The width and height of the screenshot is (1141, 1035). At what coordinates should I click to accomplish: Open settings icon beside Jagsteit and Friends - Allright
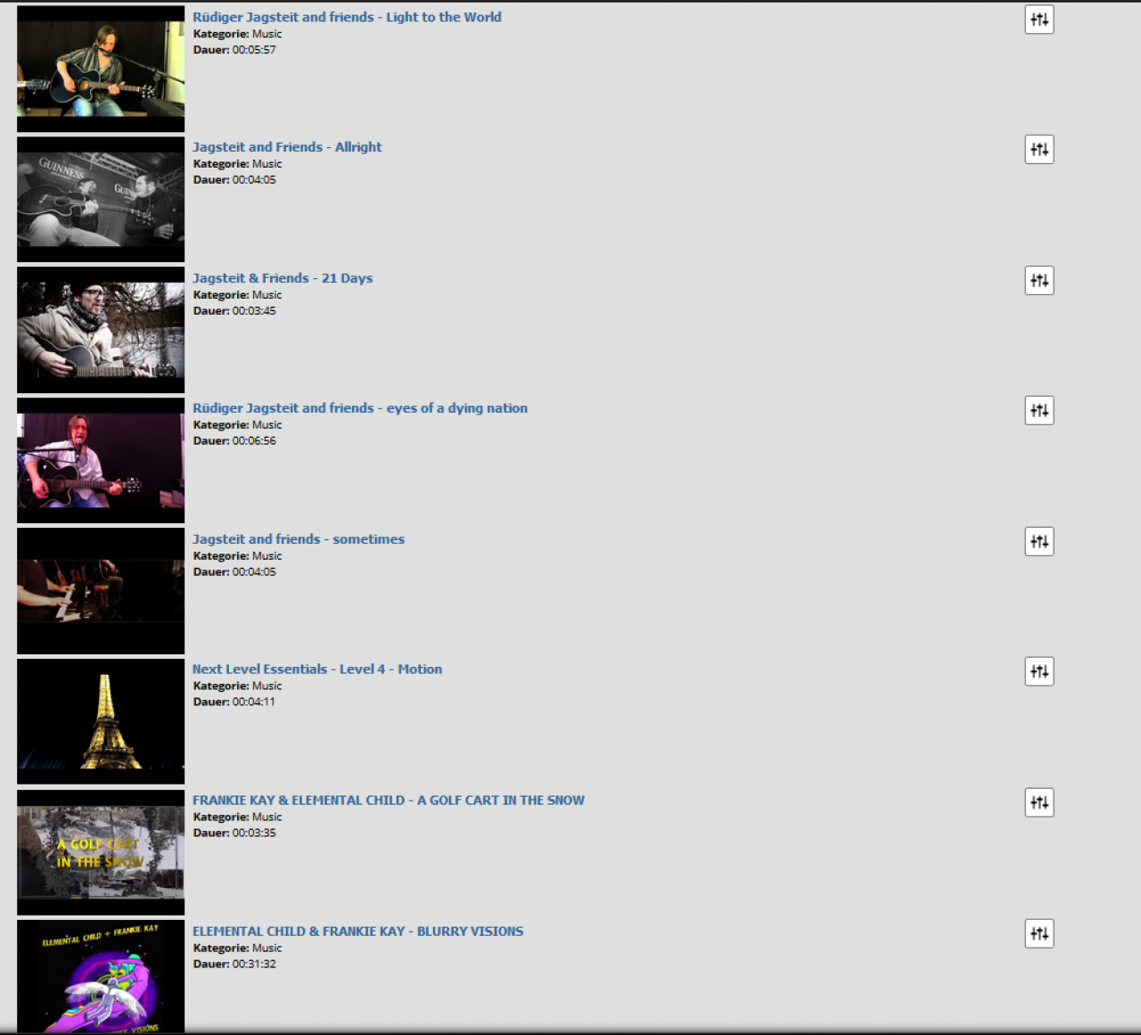tap(1039, 150)
